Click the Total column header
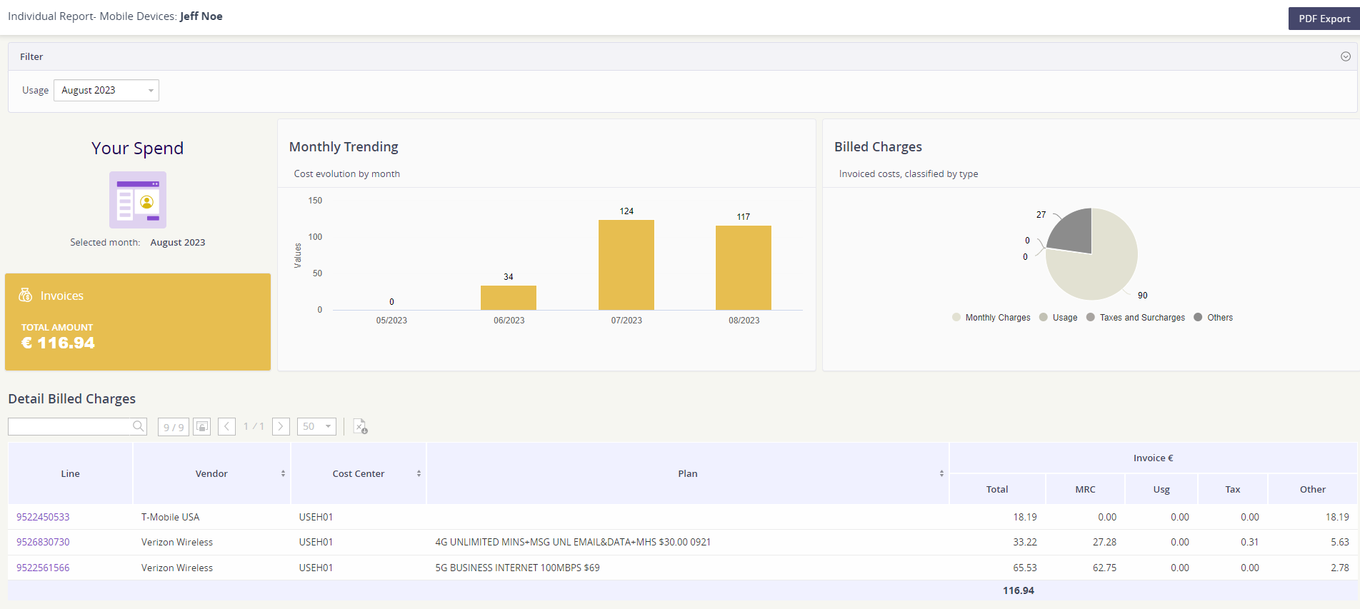Viewport: 1360px width, 609px height. tap(997, 489)
